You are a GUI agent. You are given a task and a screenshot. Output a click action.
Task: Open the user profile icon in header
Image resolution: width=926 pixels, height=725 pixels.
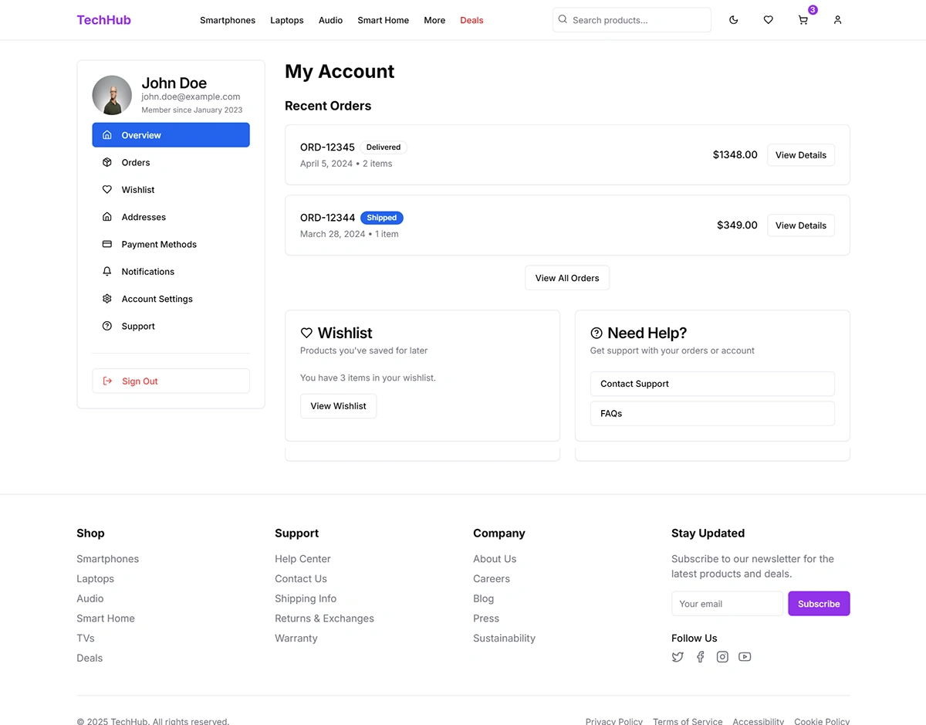pos(837,20)
